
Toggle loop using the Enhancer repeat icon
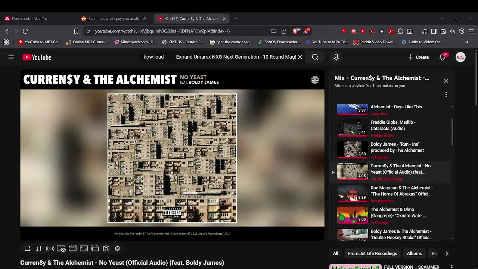28,248
